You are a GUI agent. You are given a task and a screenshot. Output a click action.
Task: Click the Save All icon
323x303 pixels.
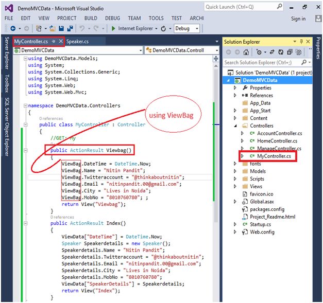coord(70,28)
